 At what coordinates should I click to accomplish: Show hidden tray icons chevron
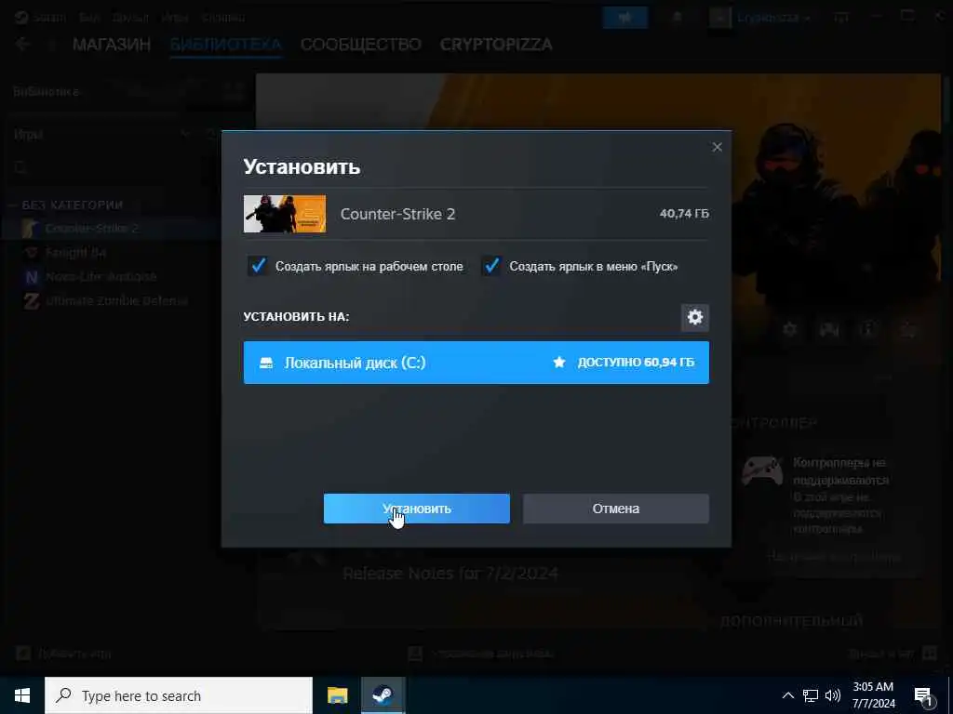(x=787, y=695)
